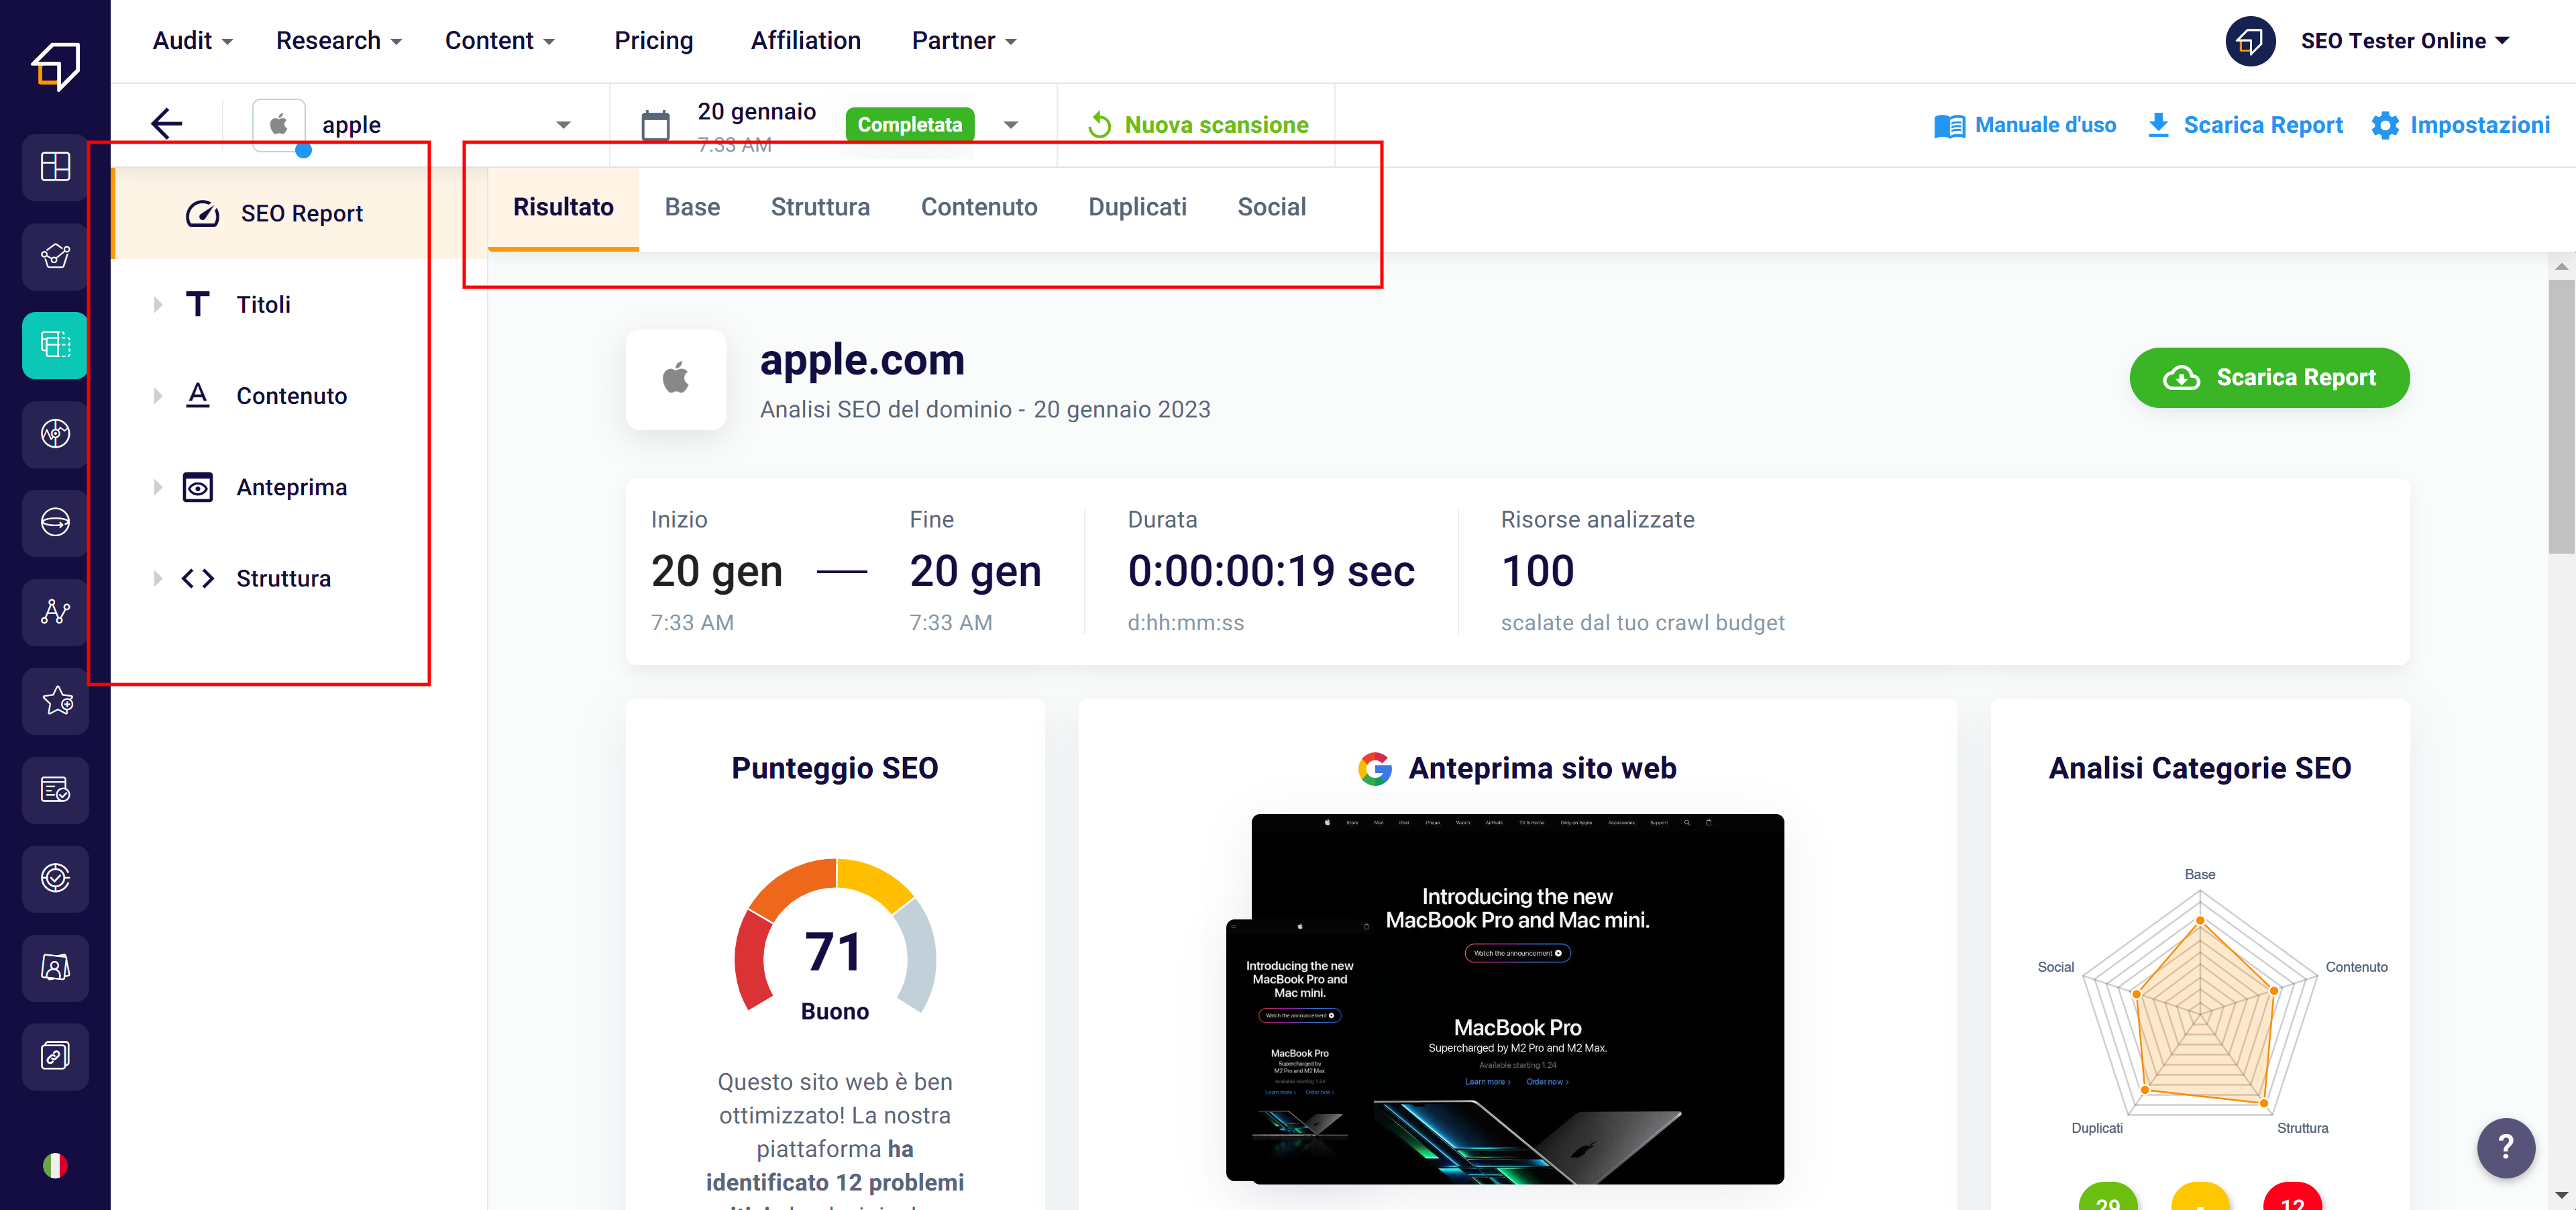Open Impostazioni settings gear
The height and width of the screenshot is (1210, 2576).
click(x=2460, y=125)
